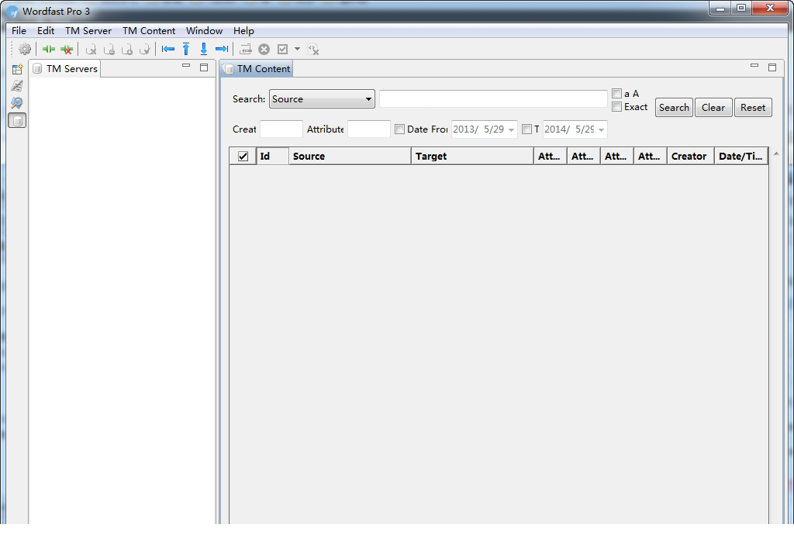
Task: Open the magnifier perspective sidebar icon
Action: pyautogui.click(x=17, y=103)
